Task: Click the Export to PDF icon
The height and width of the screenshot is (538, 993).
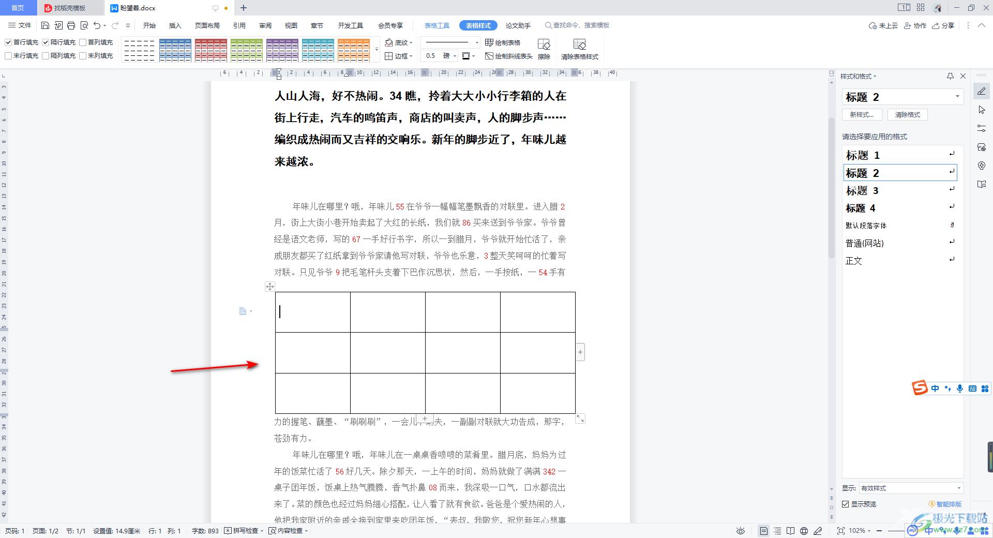Action: point(58,25)
